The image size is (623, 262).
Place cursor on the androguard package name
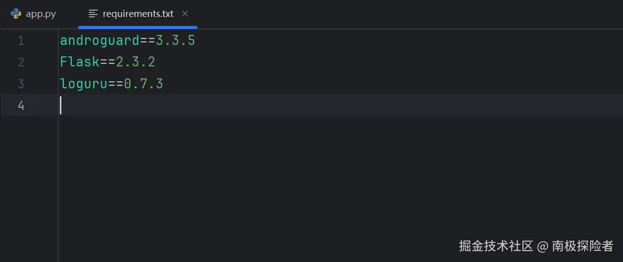click(100, 41)
